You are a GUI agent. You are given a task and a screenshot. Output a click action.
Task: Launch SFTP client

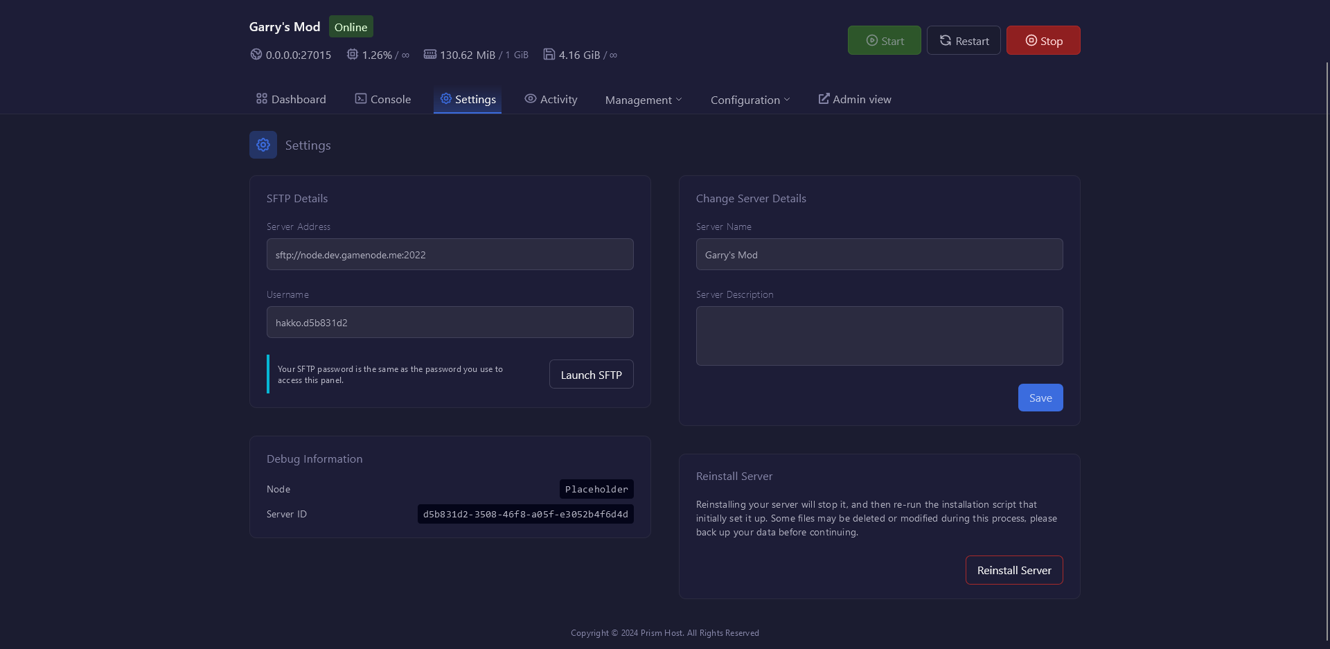(591, 375)
